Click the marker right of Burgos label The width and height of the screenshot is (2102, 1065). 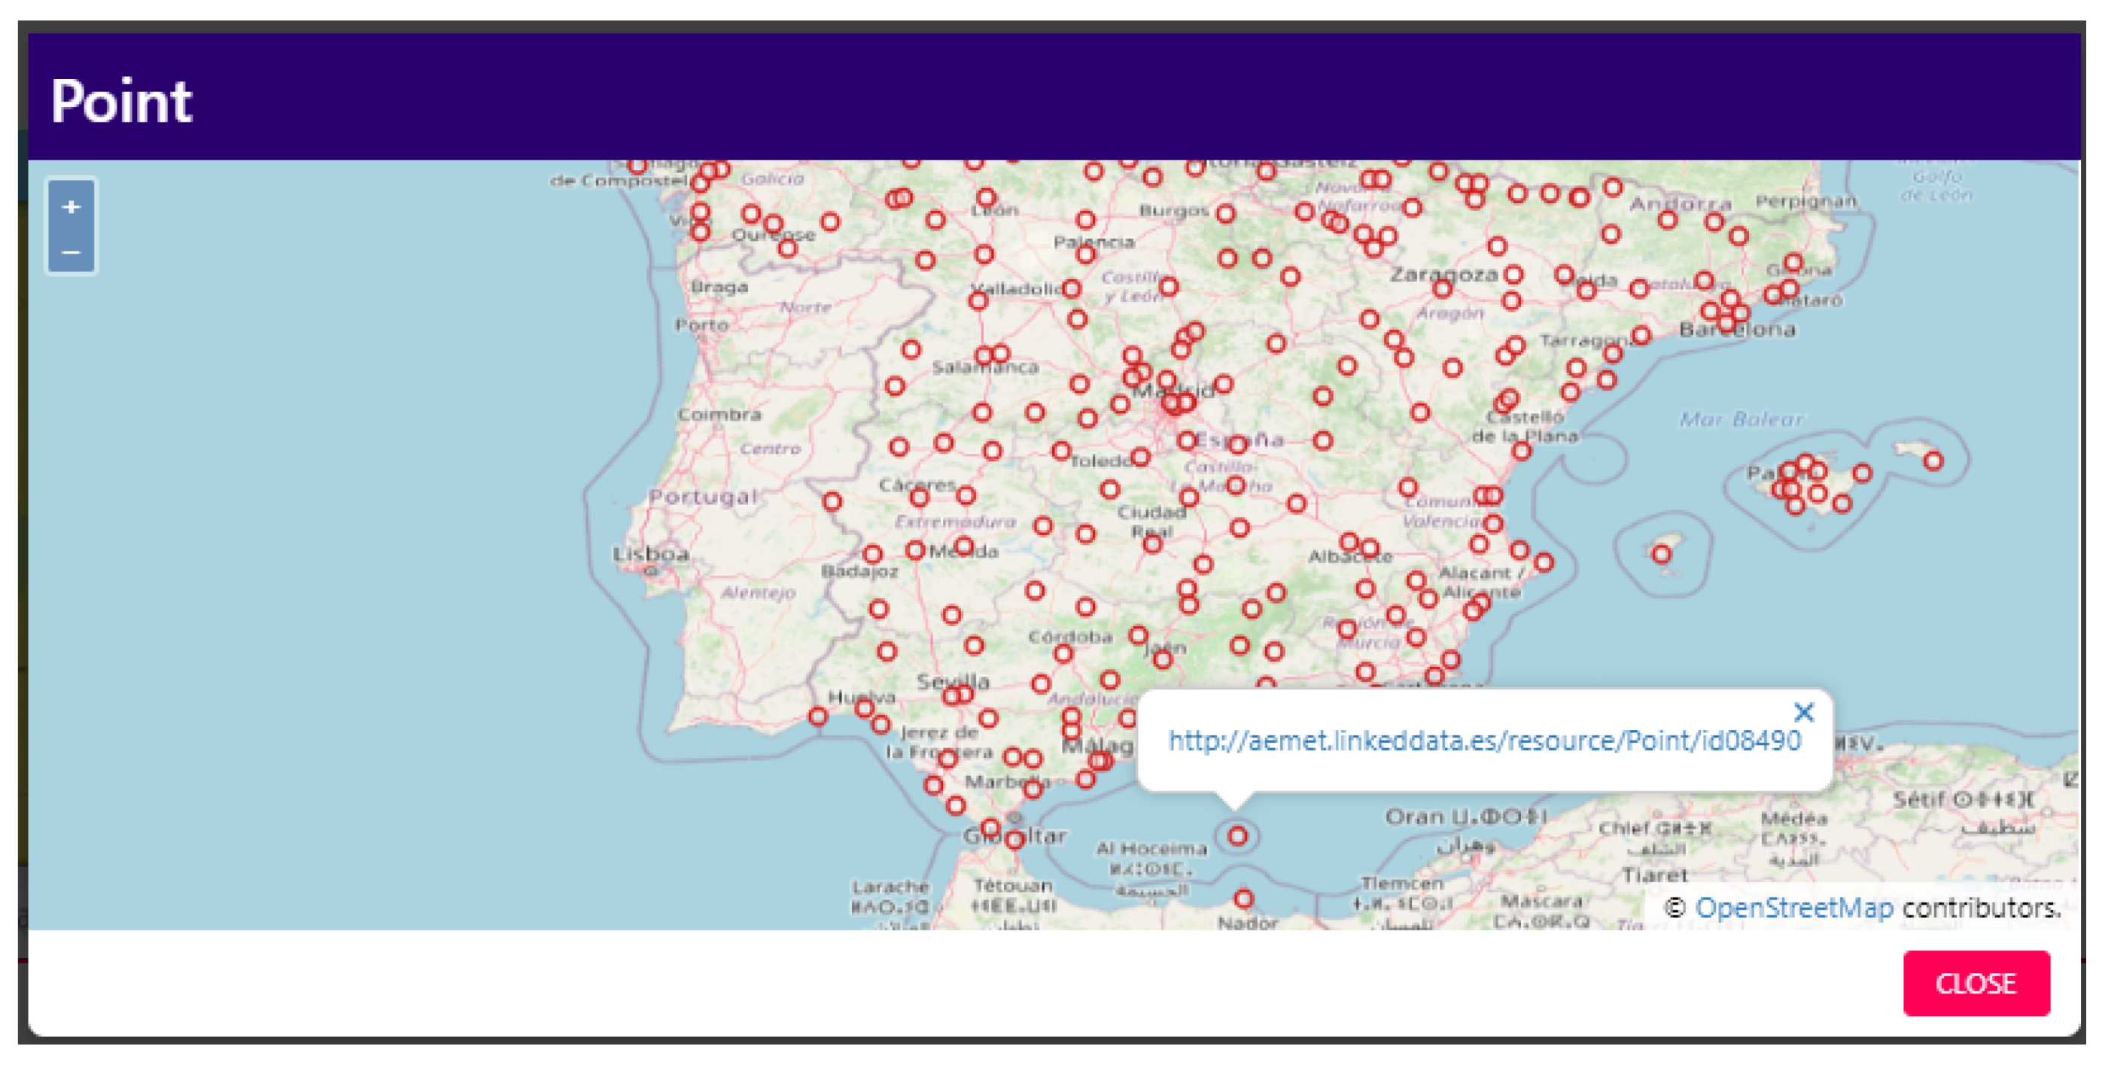click(x=1226, y=214)
